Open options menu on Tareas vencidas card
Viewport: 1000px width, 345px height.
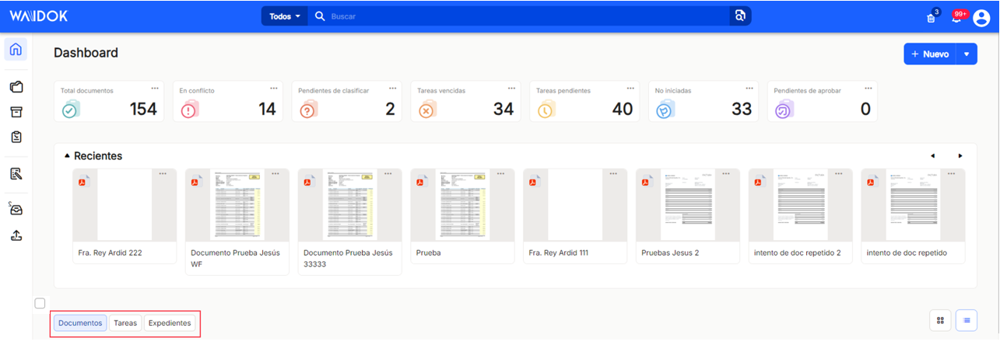[511, 88]
